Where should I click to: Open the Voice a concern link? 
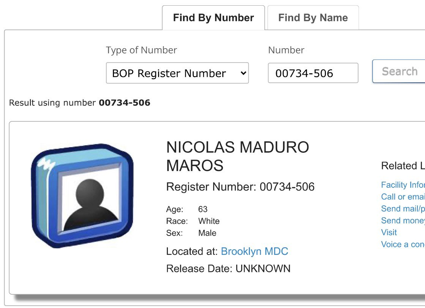pyautogui.click(x=403, y=244)
